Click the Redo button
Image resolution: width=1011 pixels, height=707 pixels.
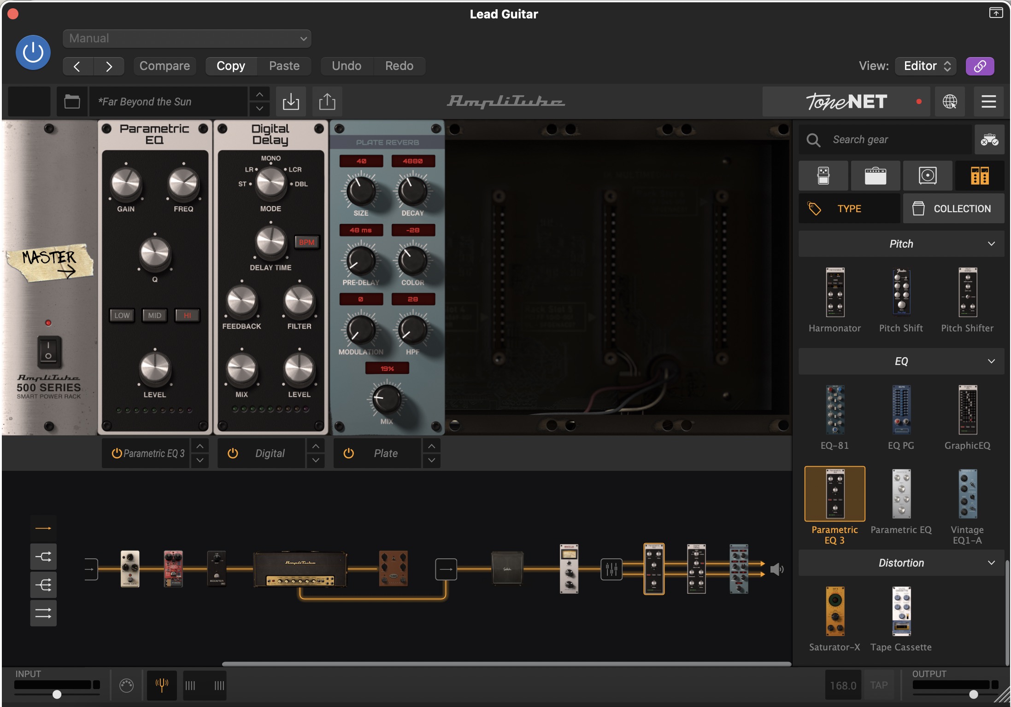399,66
